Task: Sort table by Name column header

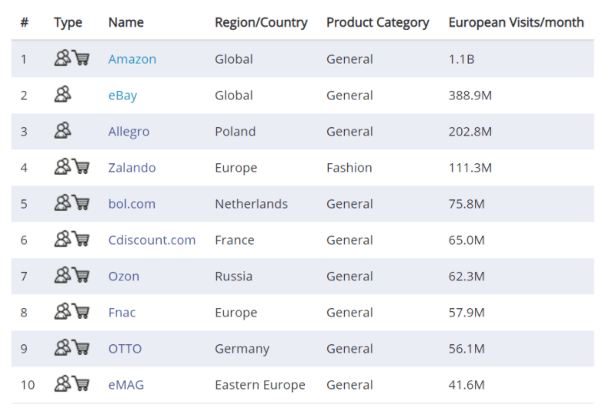Action: (x=125, y=22)
